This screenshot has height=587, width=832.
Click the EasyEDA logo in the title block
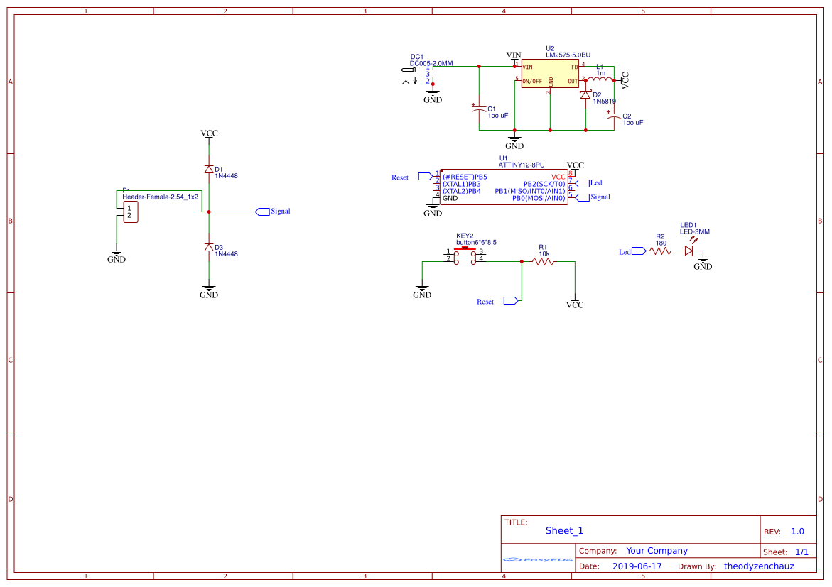538,560
